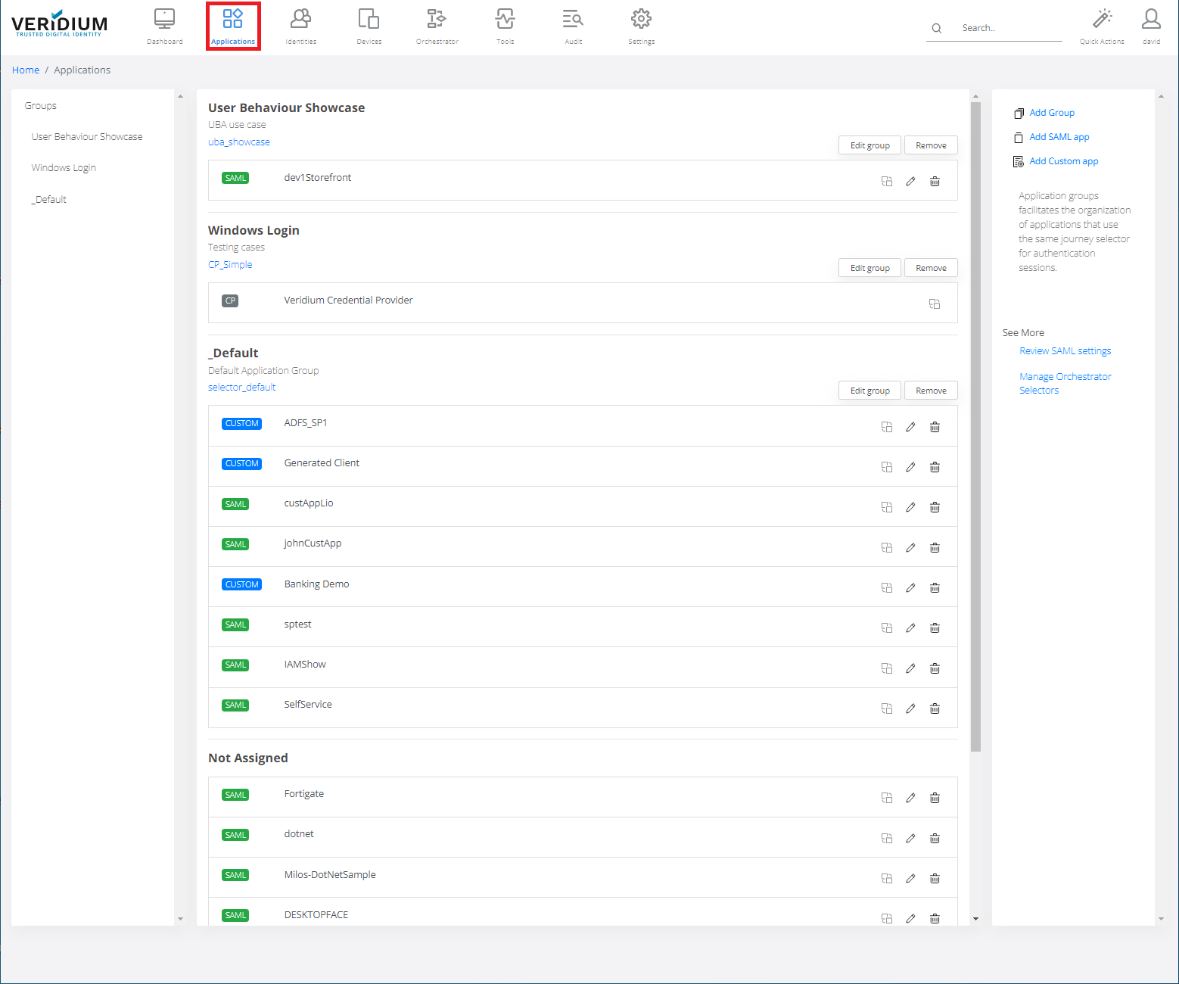Delete the SelfService application
The image size is (1179, 984).
click(x=935, y=708)
